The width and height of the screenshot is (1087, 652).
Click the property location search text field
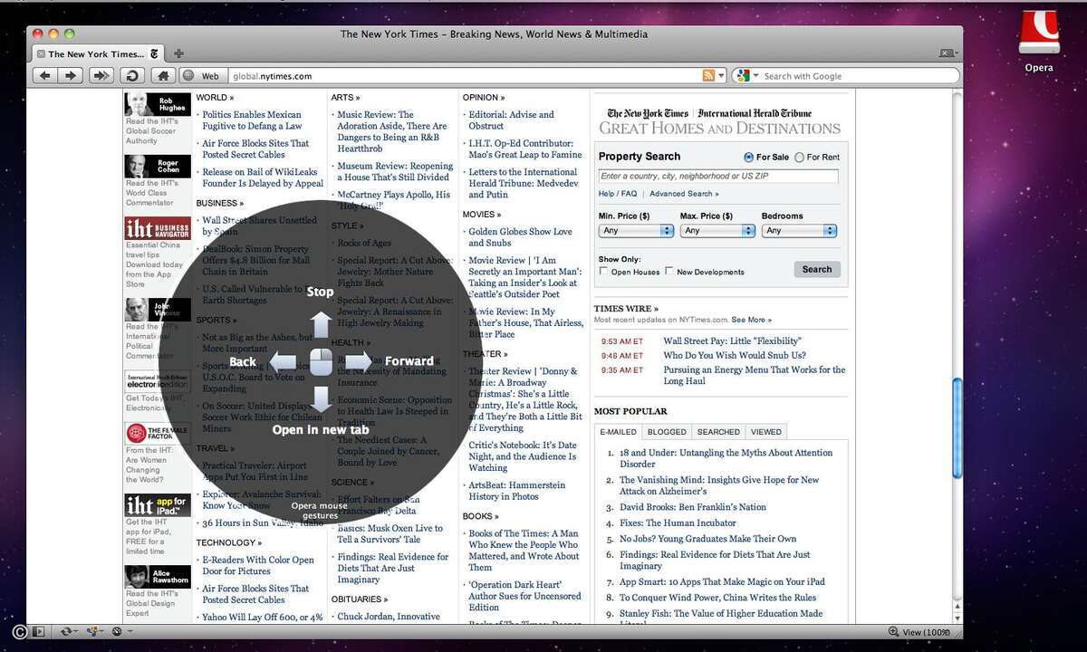pos(718,176)
